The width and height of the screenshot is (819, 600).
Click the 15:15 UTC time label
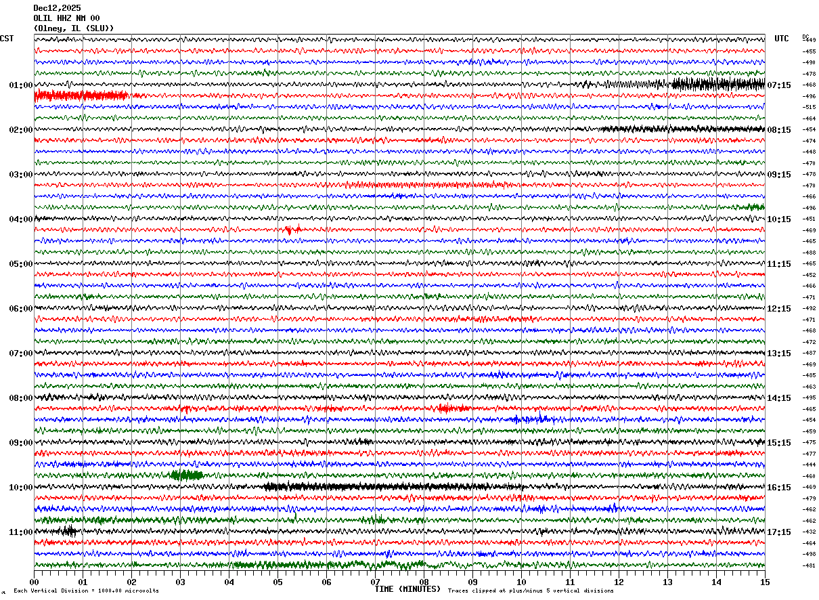[779, 443]
